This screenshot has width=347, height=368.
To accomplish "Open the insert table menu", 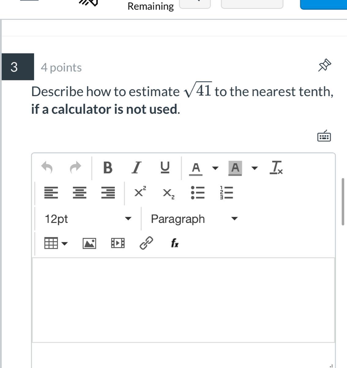I will (56, 243).
